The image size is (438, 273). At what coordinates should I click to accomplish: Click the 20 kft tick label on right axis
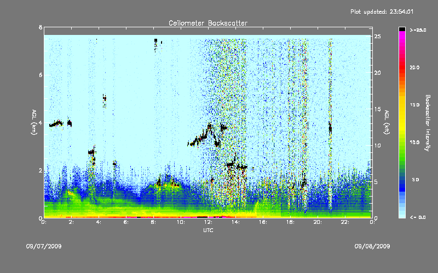click(x=377, y=73)
